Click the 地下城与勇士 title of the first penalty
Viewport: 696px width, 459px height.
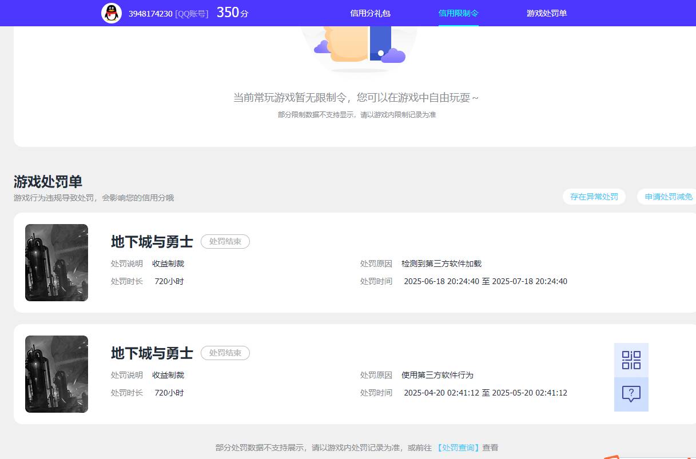tap(152, 242)
